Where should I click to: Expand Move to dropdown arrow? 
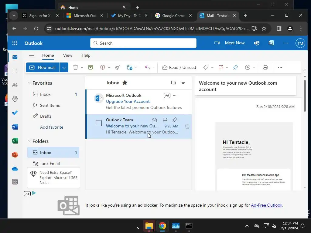pyautogui.click(x=136, y=67)
